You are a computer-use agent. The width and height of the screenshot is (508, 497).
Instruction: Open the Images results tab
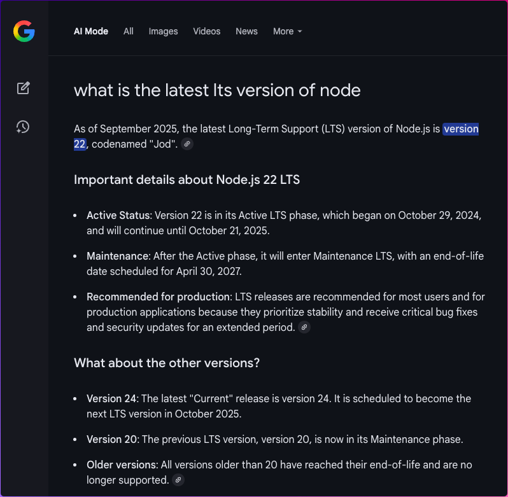(x=163, y=31)
